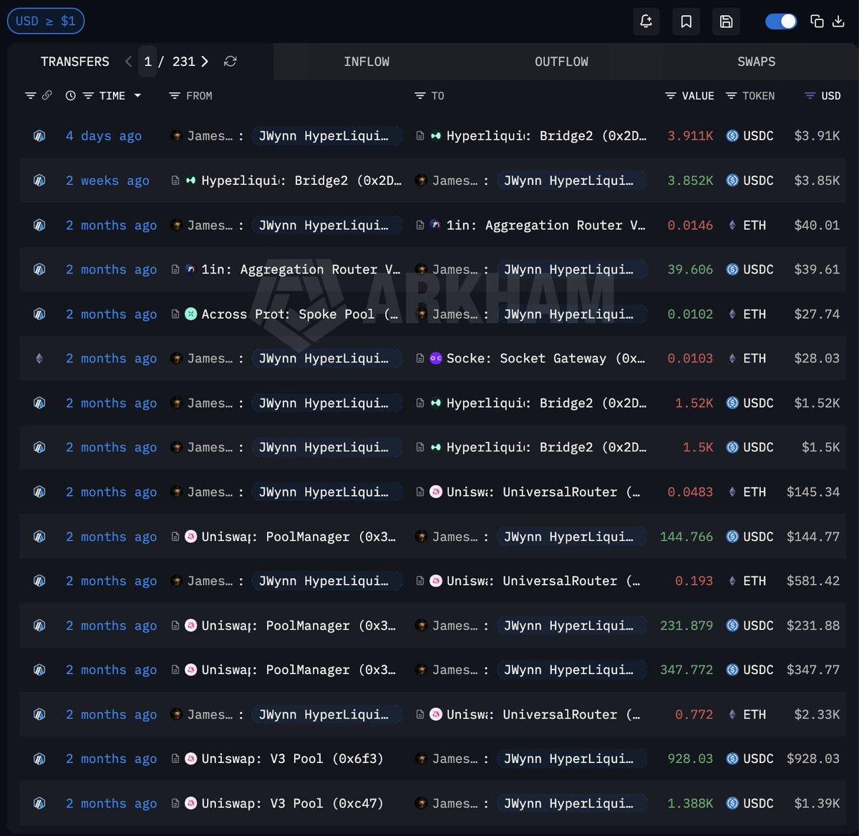Remove the USD ≥ $1 filter chip

46,21
